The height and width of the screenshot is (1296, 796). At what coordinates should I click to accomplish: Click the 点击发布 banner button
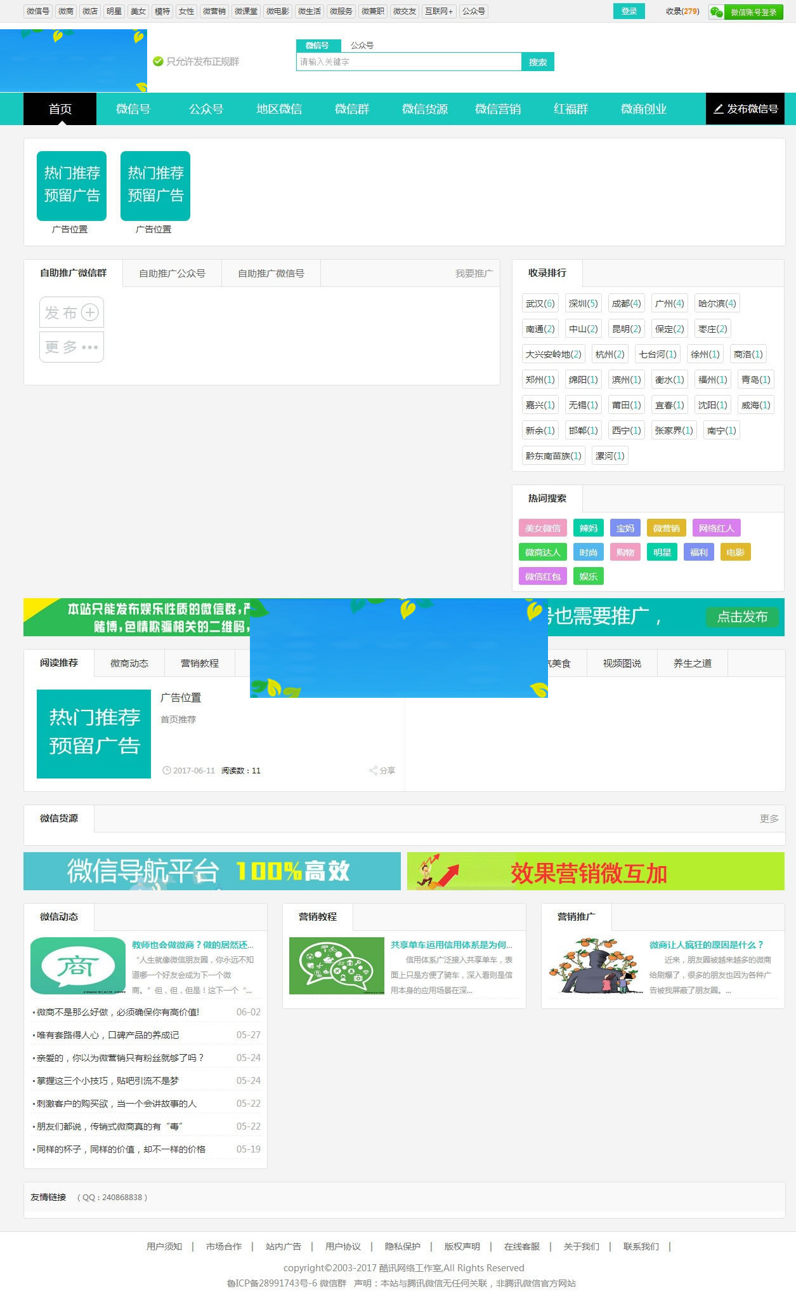tap(741, 617)
